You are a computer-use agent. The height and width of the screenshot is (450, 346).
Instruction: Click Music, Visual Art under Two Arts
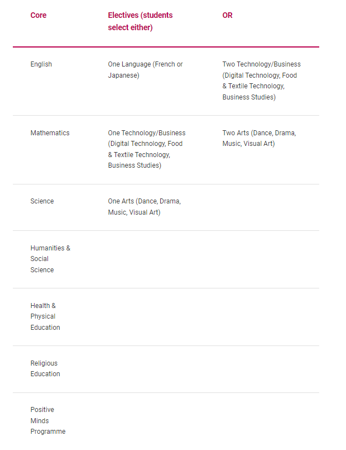(248, 144)
